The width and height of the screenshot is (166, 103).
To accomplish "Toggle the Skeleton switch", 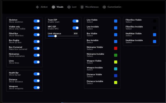I will click(37, 21).
